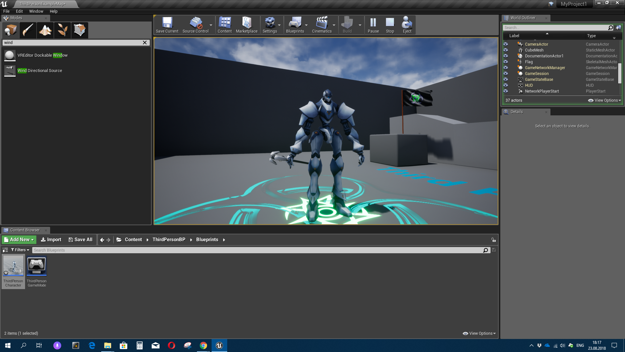
Task: Open Blueprints toolbar button
Action: 295,25
